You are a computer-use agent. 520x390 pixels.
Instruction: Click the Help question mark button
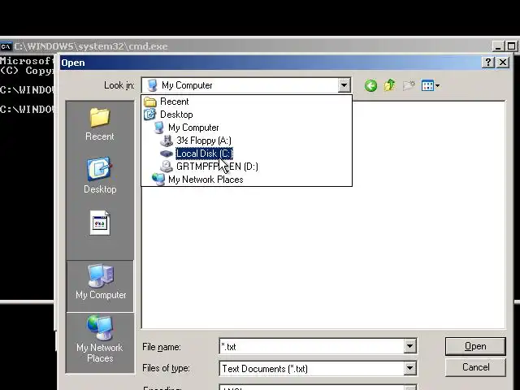pyautogui.click(x=488, y=63)
